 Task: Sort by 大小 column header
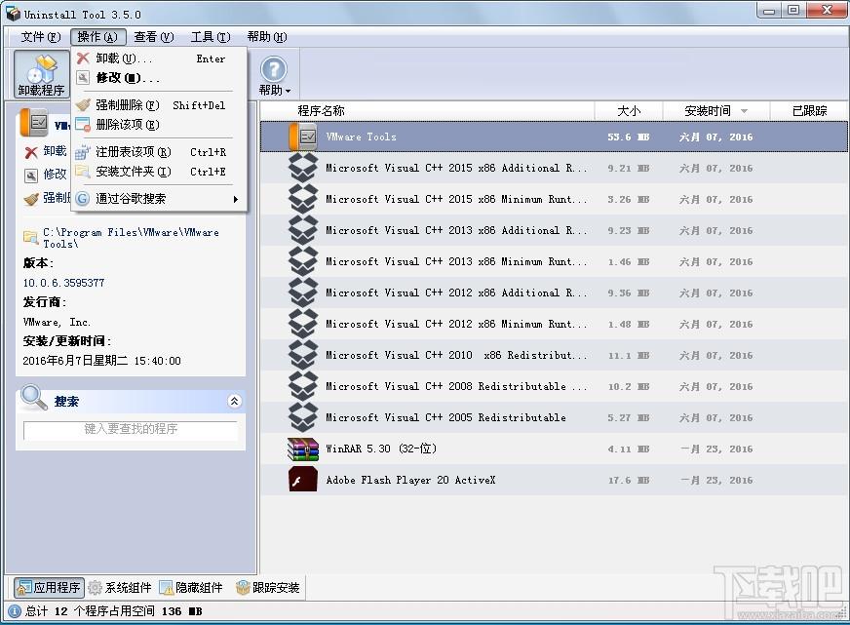click(x=629, y=110)
